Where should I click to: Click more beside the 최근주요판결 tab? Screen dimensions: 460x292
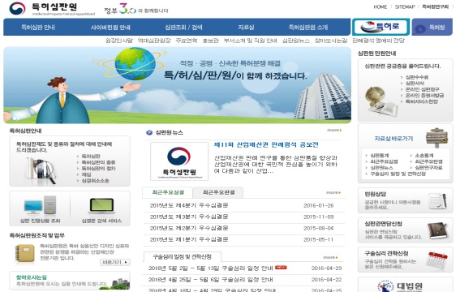(333, 192)
